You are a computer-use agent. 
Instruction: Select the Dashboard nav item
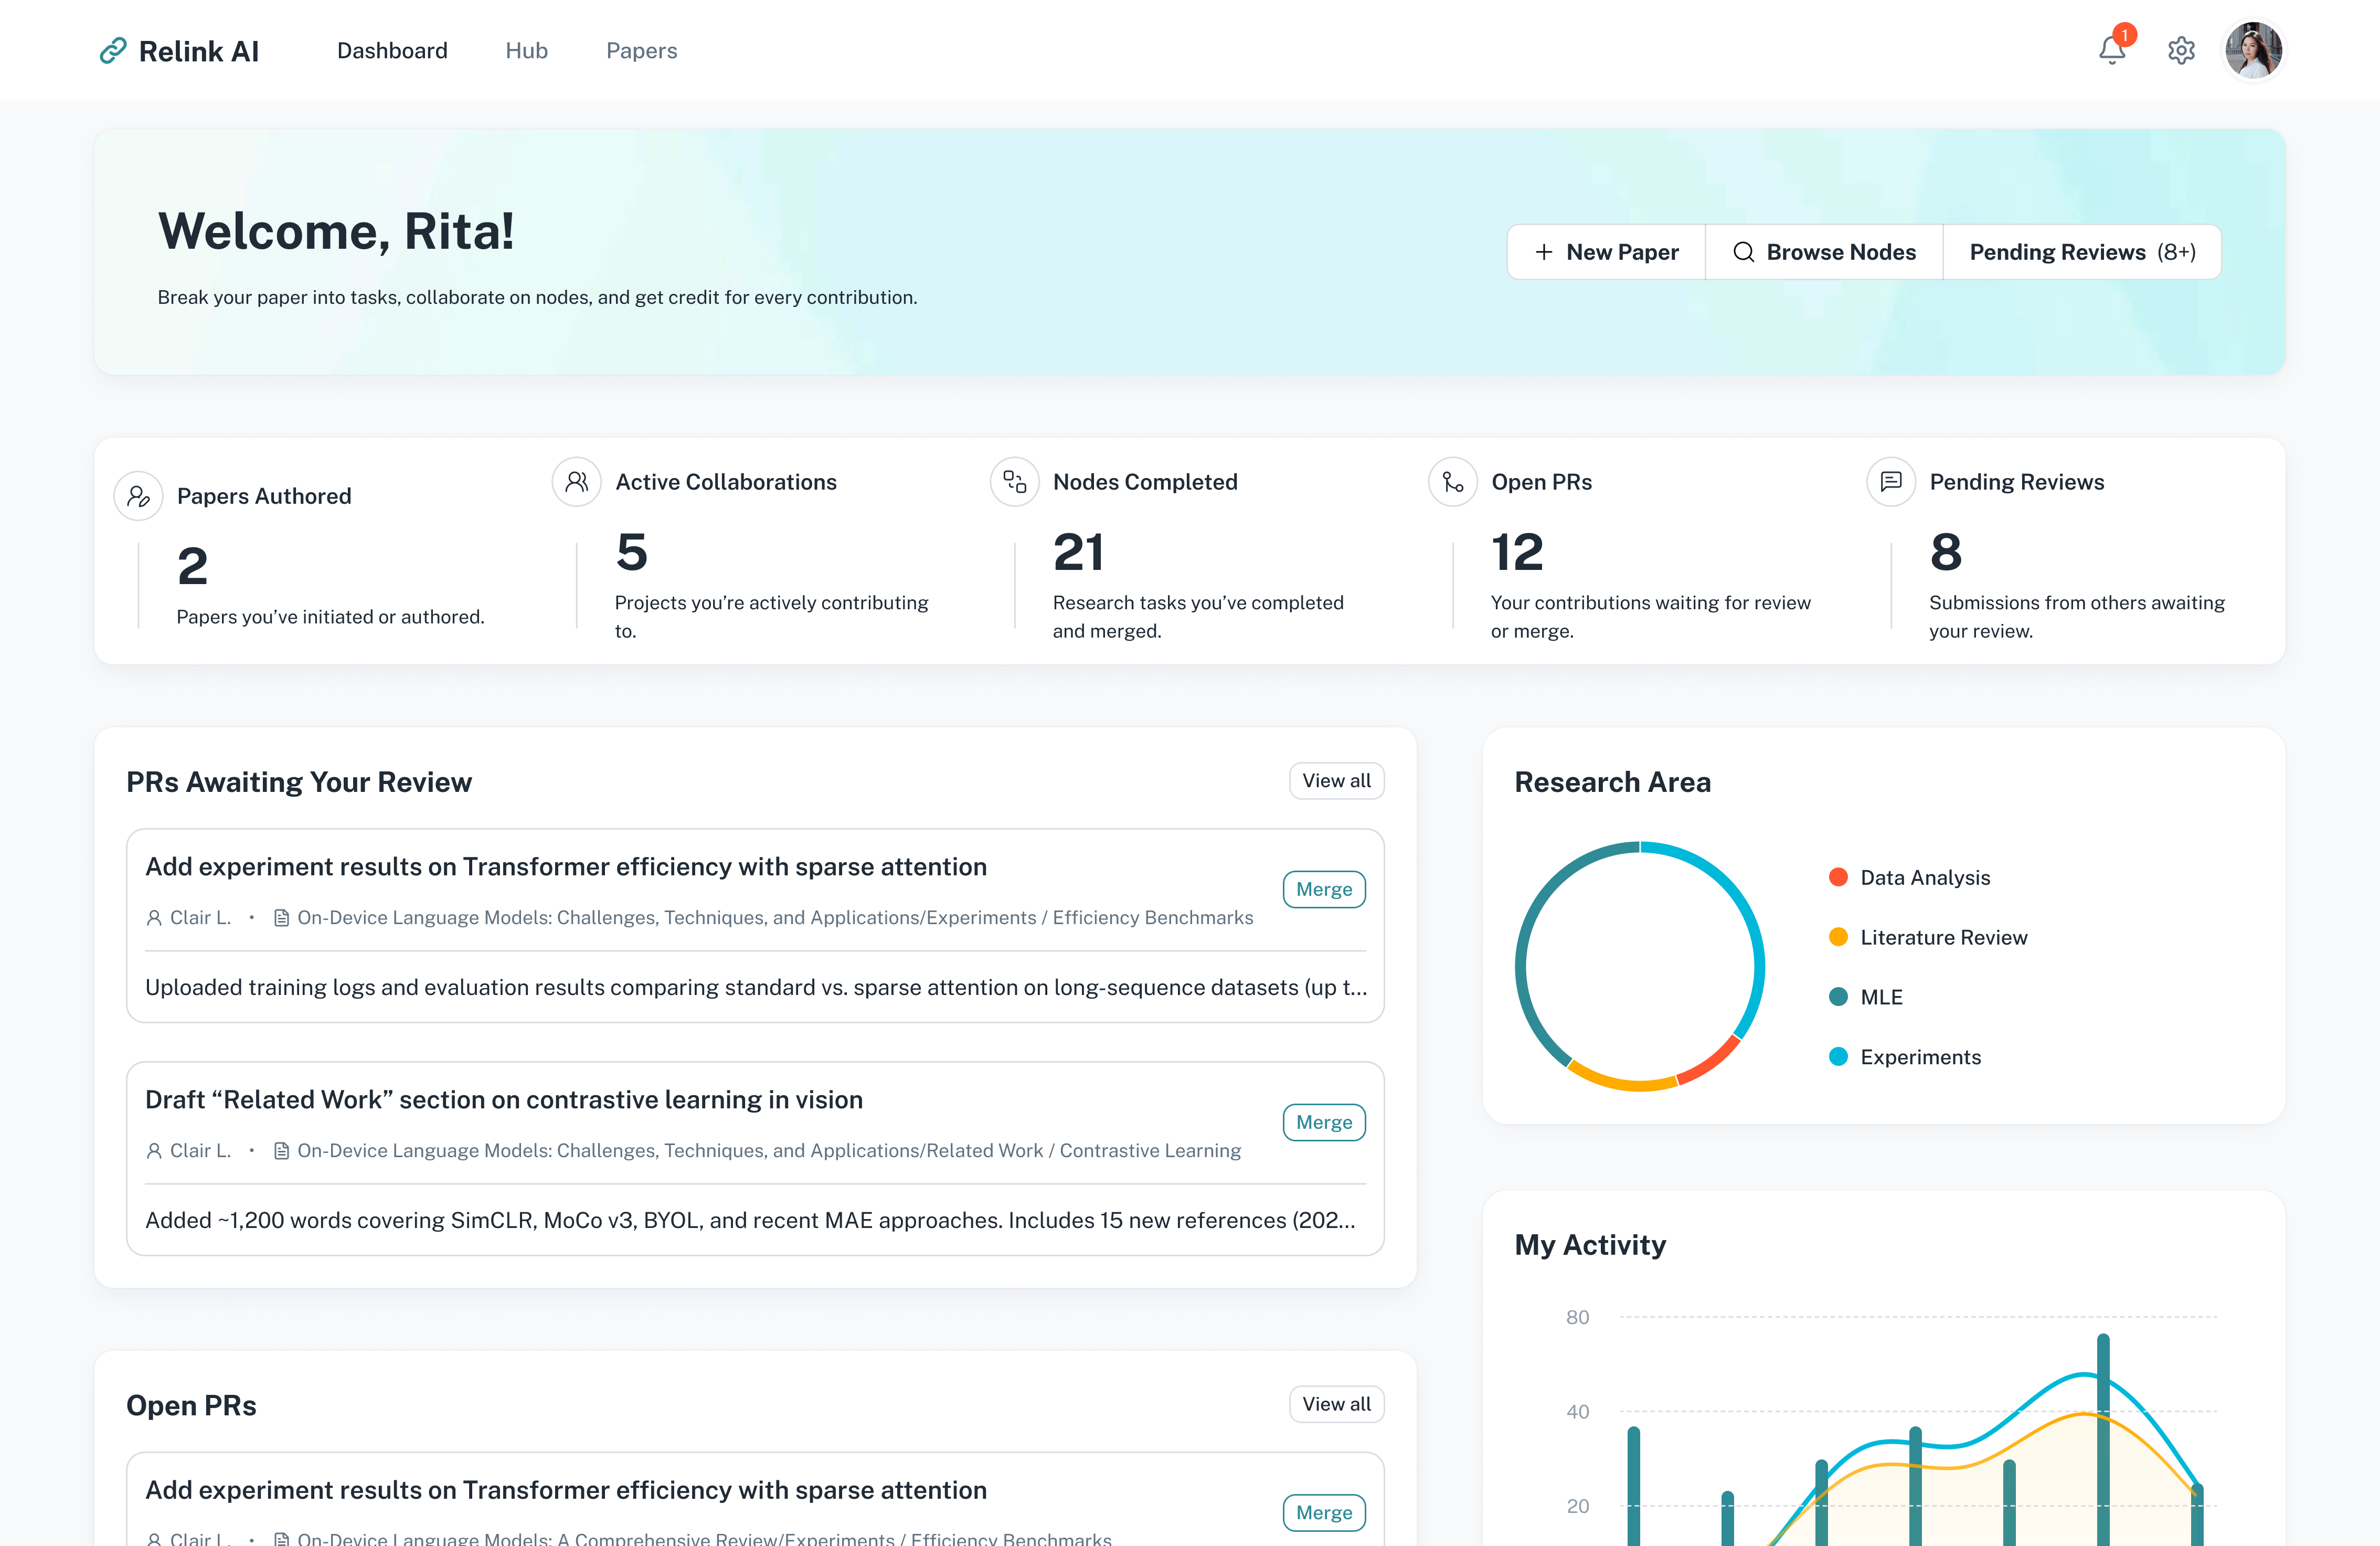[x=392, y=50]
